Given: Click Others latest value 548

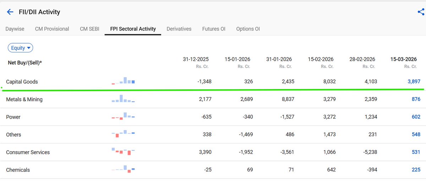Looking at the screenshot, I should point(416,135).
